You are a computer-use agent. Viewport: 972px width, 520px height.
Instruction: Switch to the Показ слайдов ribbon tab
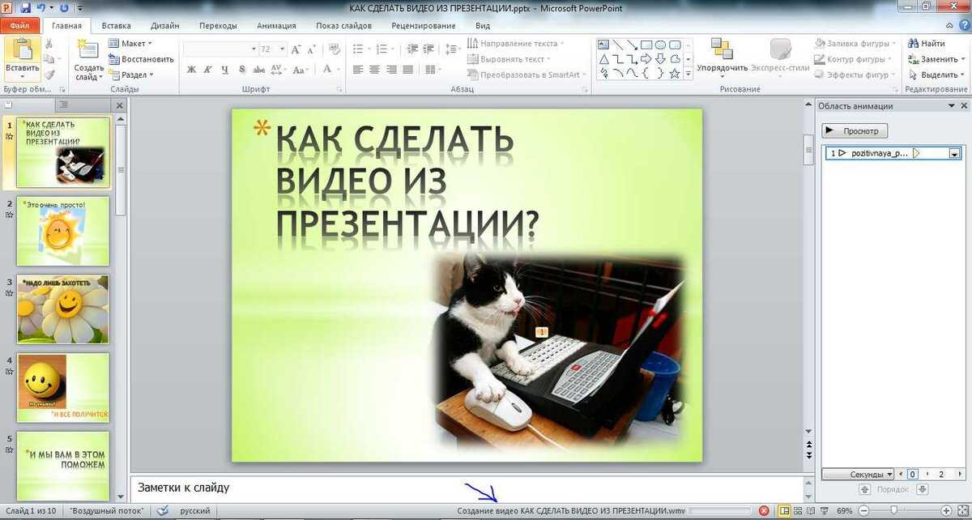click(343, 25)
